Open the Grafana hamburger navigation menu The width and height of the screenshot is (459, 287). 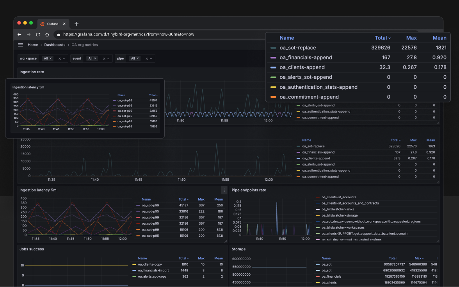pyautogui.click(x=21, y=45)
